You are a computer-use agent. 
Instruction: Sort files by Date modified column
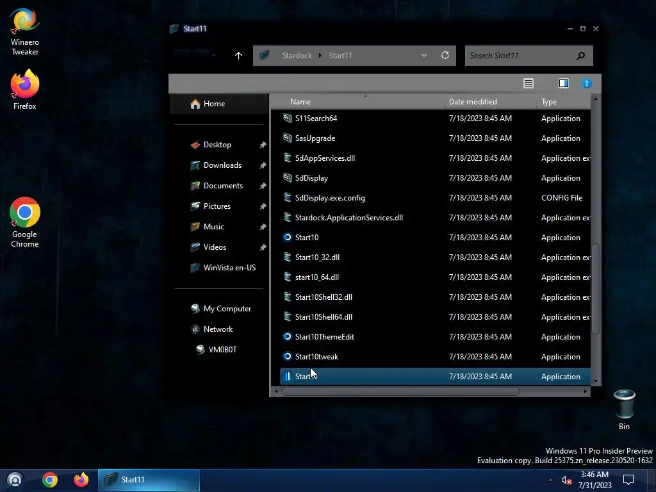(x=491, y=102)
